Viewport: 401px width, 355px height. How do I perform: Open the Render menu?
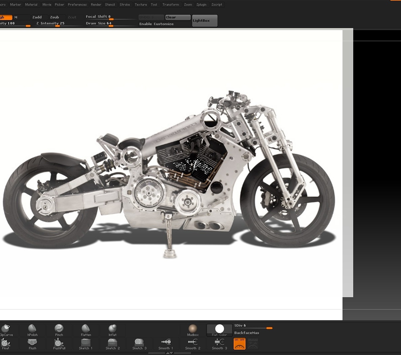coord(96,5)
